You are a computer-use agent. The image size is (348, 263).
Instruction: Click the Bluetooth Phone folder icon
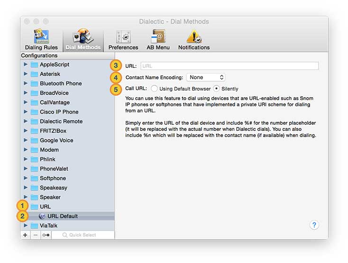point(34,83)
